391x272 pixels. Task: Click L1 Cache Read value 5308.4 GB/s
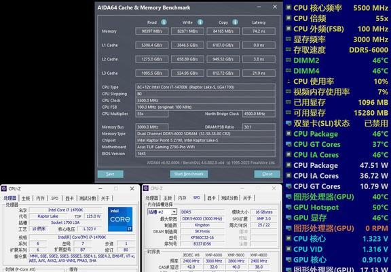click(151, 45)
